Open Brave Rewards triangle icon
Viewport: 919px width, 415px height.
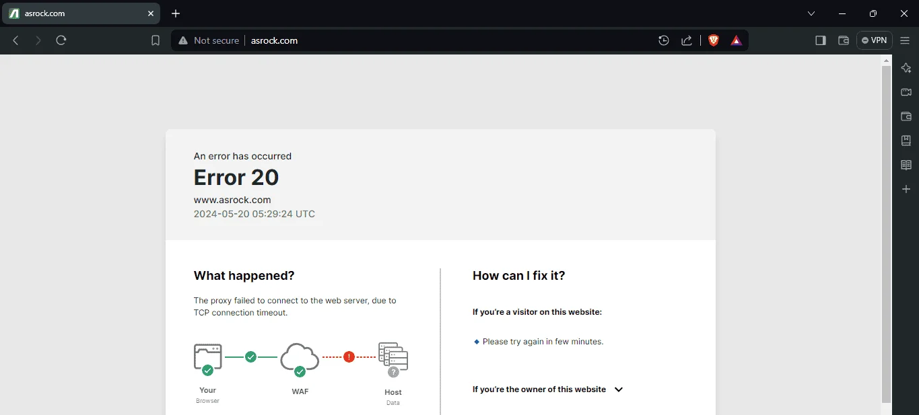(737, 40)
